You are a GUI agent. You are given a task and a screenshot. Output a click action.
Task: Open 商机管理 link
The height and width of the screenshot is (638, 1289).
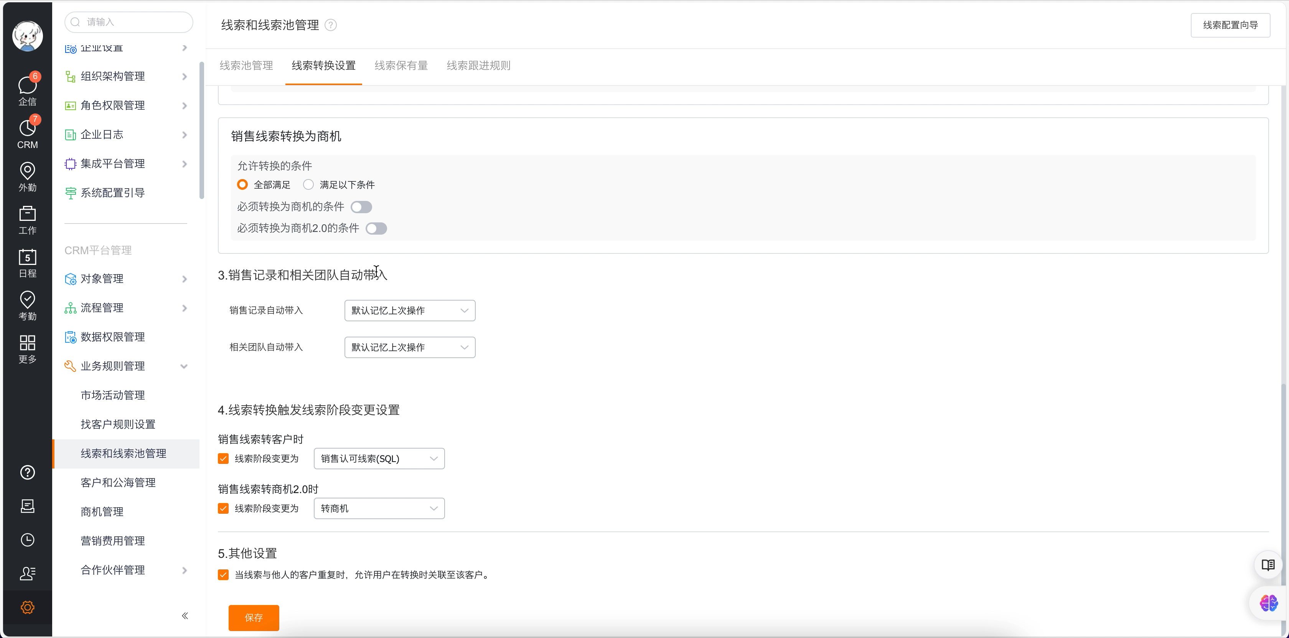(102, 511)
